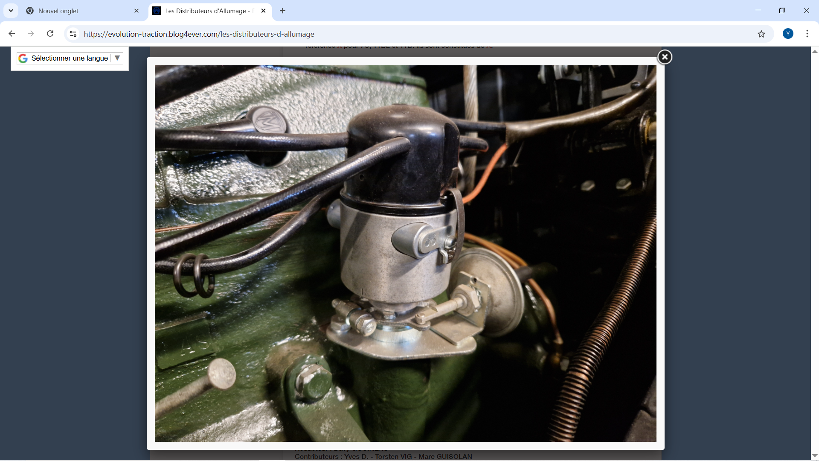Close the image lightbox overlay
819x461 pixels.
(x=665, y=57)
